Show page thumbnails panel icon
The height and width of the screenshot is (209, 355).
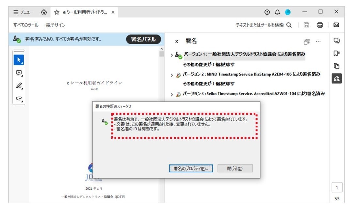pos(337,66)
